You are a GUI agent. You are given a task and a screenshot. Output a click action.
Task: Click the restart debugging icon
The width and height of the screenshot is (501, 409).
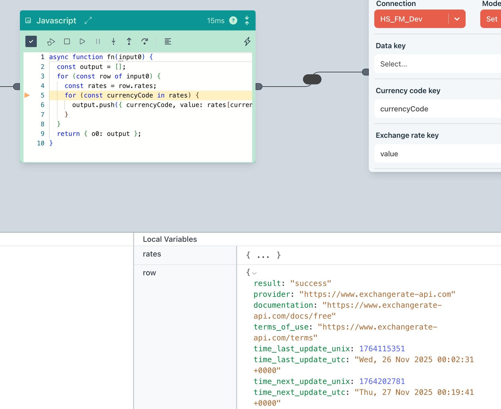(51, 42)
